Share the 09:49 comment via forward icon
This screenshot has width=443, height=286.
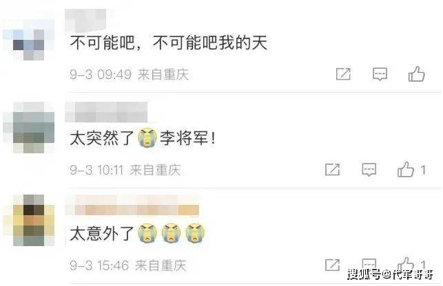(343, 74)
